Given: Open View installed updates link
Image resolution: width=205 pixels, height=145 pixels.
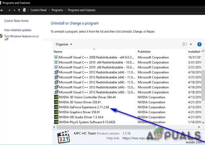Looking at the screenshot, I should click(18, 30).
